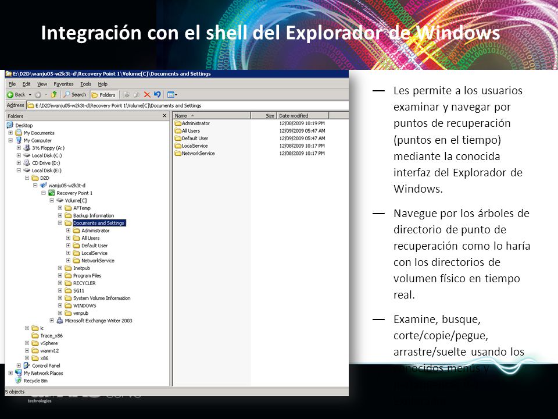Click My Network Places icon

pos(19,373)
